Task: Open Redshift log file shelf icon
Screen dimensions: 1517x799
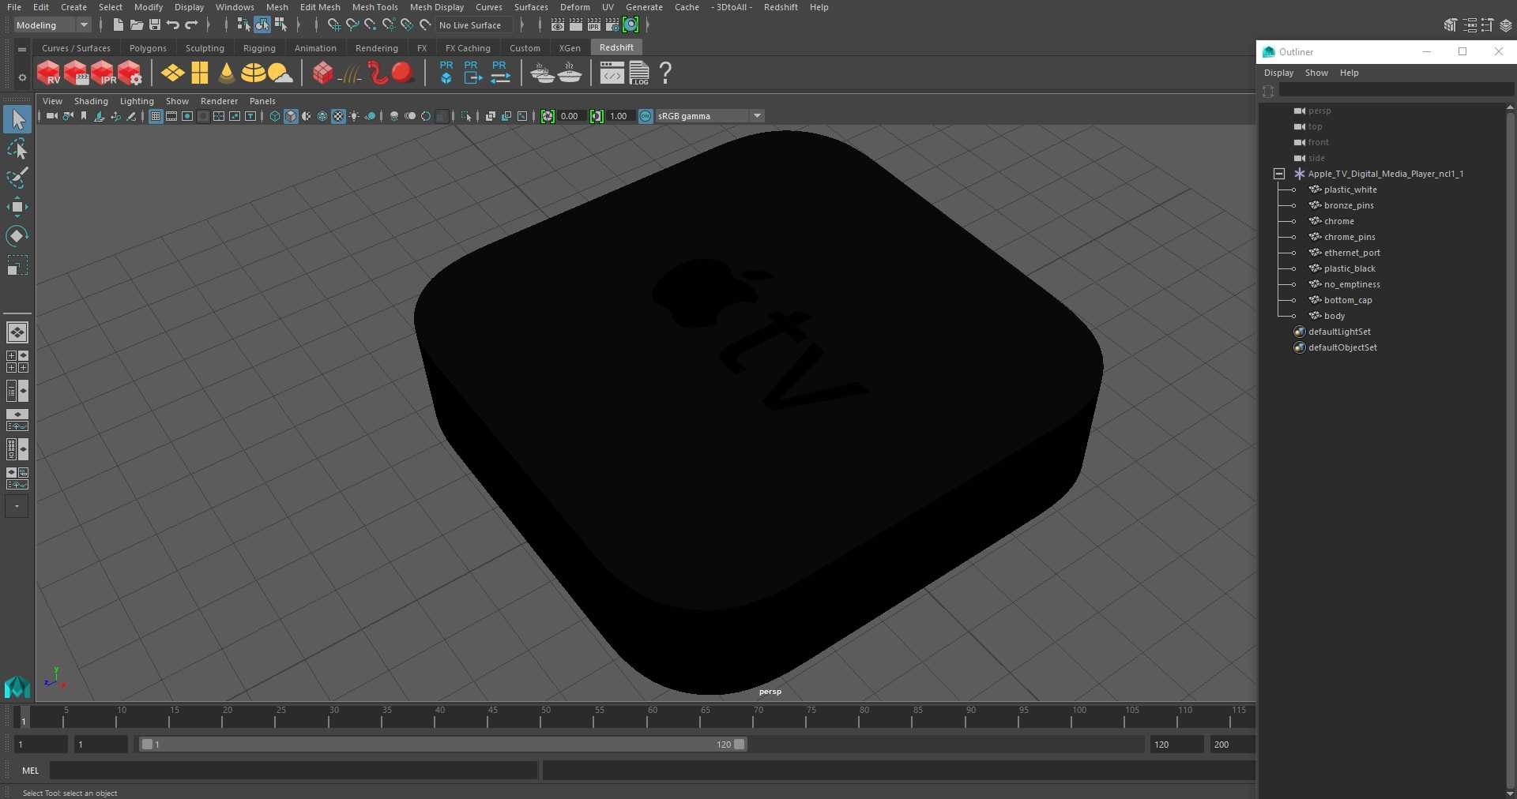Action: pyautogui.click(x=639, y=73)
